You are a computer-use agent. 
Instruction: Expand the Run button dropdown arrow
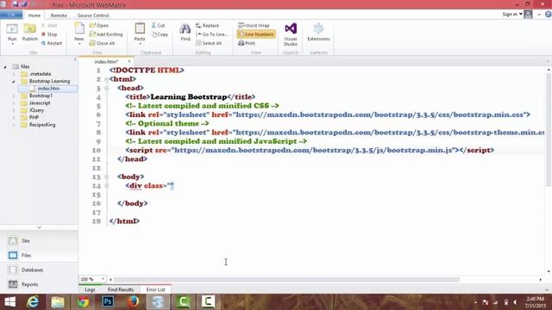pyautogui.click(x=12, y=44)
